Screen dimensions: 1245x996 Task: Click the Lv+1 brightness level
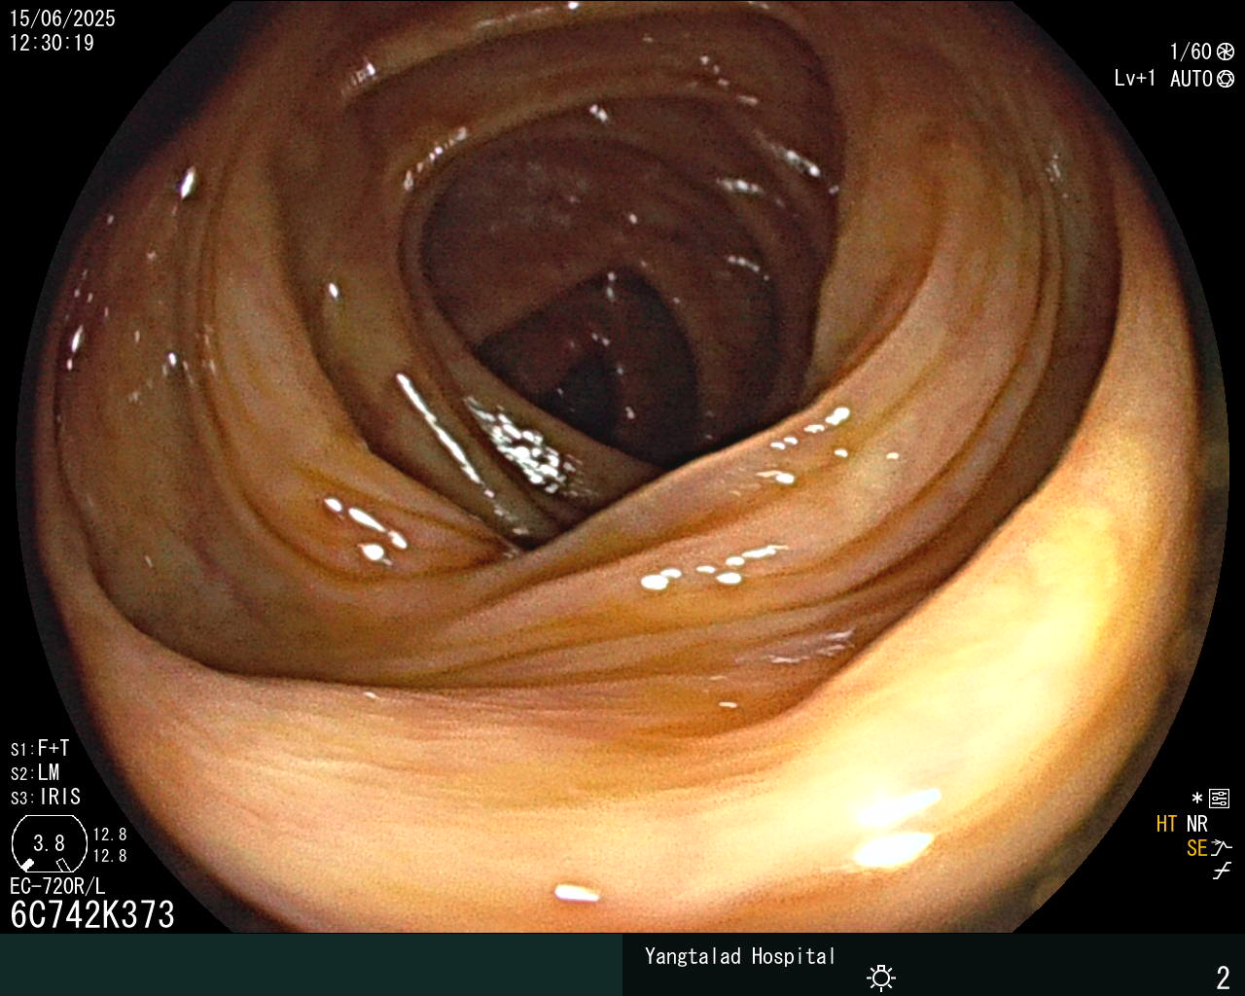click(x=1135, y=79)
